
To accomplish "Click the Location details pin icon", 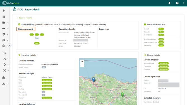I will tap(19, 55).
